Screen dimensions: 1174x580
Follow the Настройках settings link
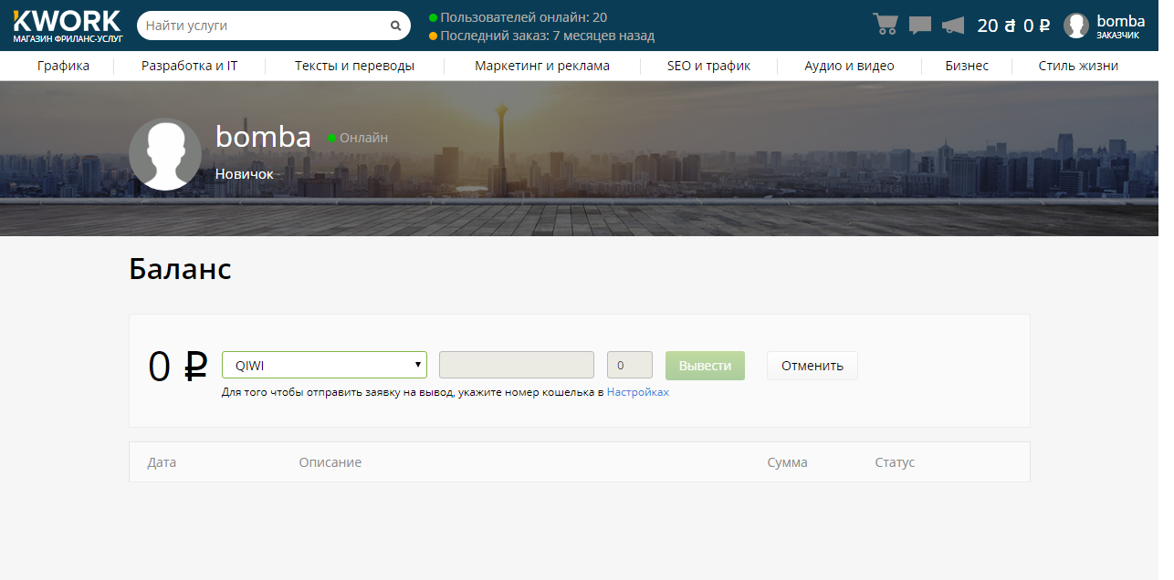click(x=638, y=392)
